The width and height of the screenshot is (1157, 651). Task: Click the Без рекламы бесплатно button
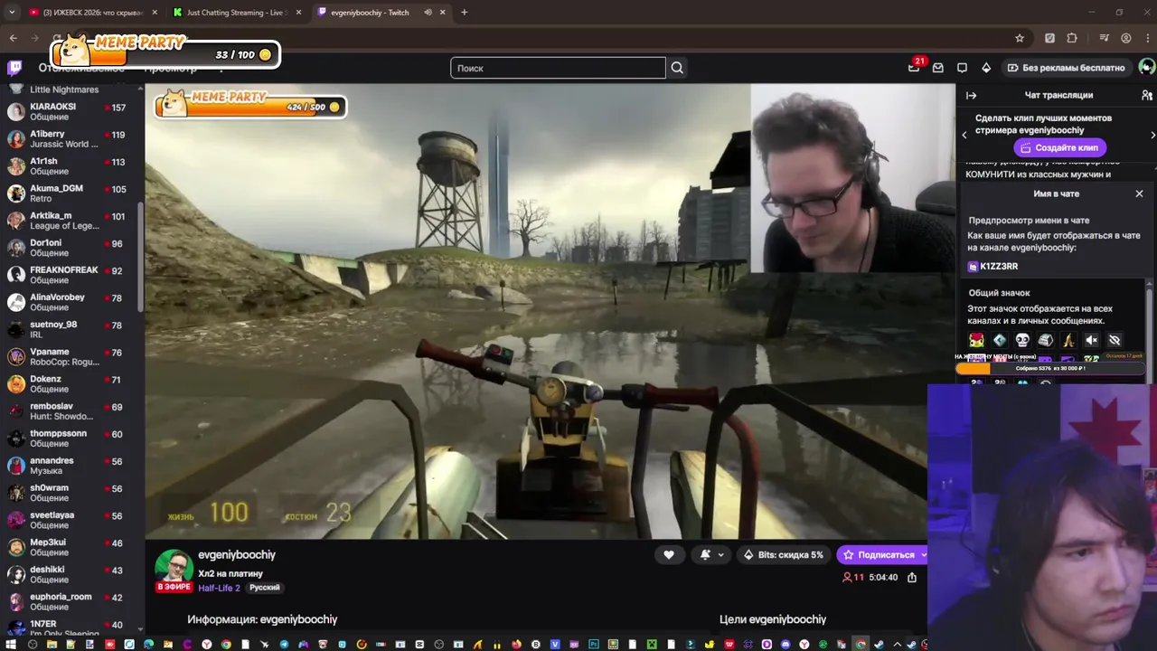coord(1066,68)
